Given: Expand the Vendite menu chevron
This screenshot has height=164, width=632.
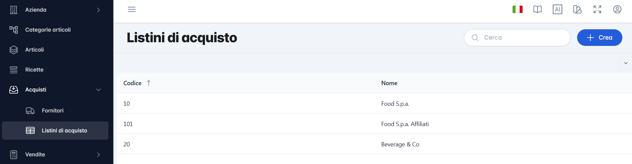Looking at the screenshot, I should [98, 155].
